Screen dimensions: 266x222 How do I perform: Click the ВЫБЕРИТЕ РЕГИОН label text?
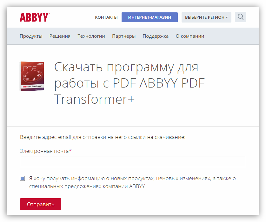(204, 17)
